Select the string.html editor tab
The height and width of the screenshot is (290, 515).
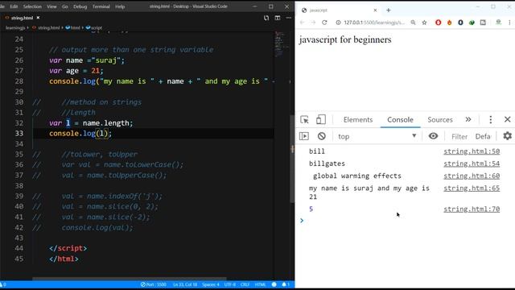coord(22,18)
